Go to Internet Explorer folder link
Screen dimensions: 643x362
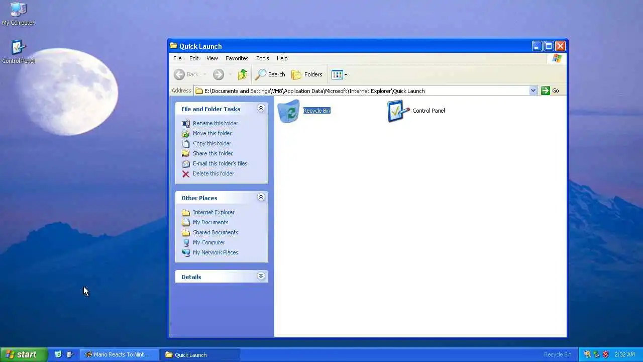coord(208,212)
